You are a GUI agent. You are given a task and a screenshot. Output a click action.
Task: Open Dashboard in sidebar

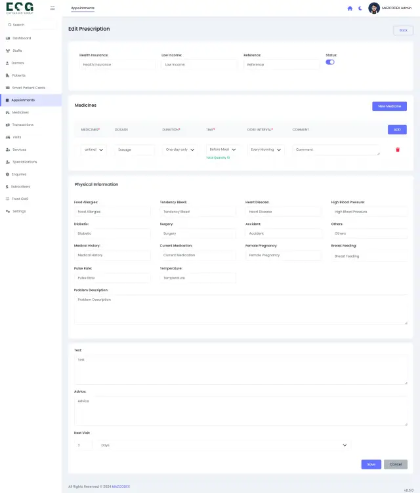coord(22,38)
